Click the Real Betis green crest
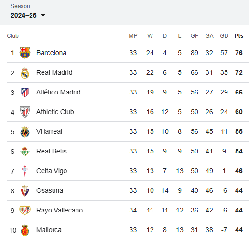Screen dimensions: 249x236 click(25, 152)
